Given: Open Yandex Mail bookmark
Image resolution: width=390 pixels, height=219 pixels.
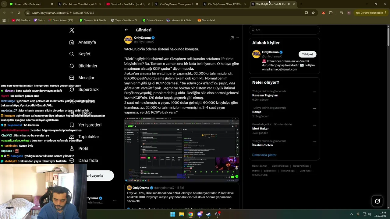Looking at the screenshot, I should tap(206, 20).
